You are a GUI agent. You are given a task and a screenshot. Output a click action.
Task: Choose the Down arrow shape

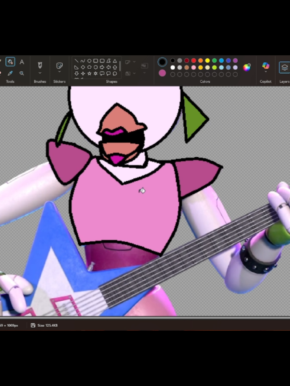[x=77, y=74]
